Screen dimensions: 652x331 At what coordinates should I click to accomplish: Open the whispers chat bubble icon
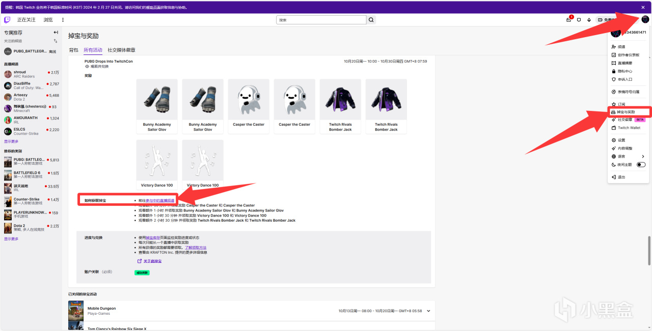[x=579, y=20]
